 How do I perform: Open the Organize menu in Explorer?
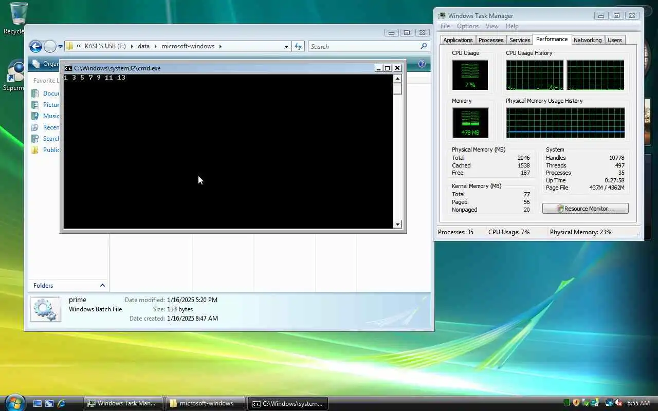45,64
